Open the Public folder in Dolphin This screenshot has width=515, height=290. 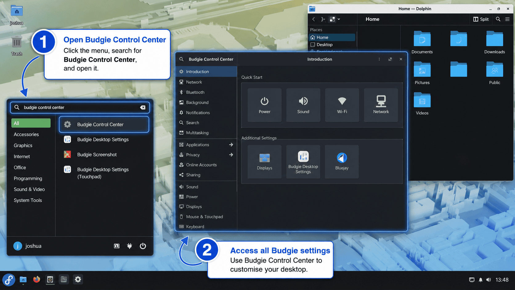pyautogui.click(x=494, y=73)
